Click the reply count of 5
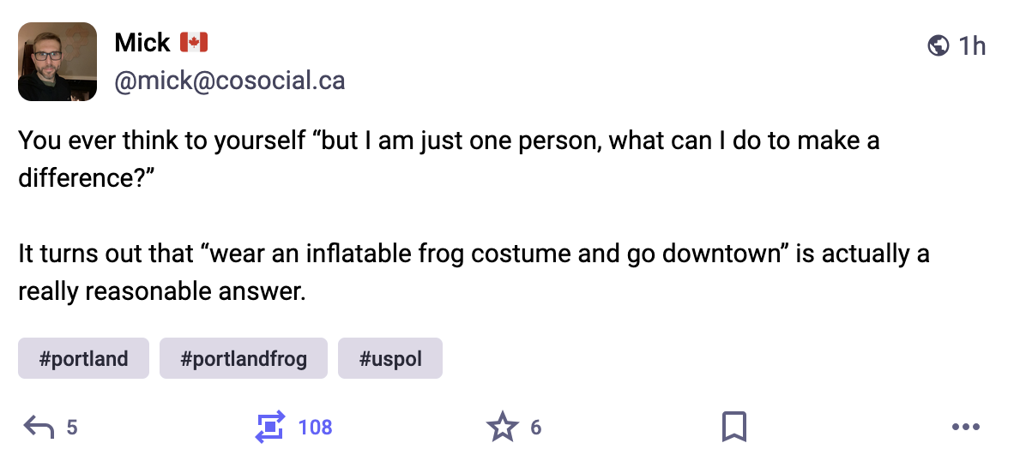The width and height of the screenshot is (1014, 461). (72, 427)
